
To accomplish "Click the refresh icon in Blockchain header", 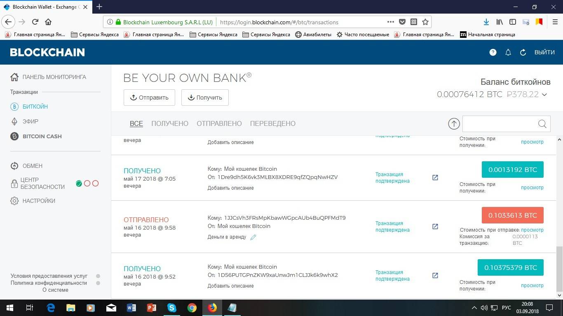I will pyautogui.click(x=523, y=52).
